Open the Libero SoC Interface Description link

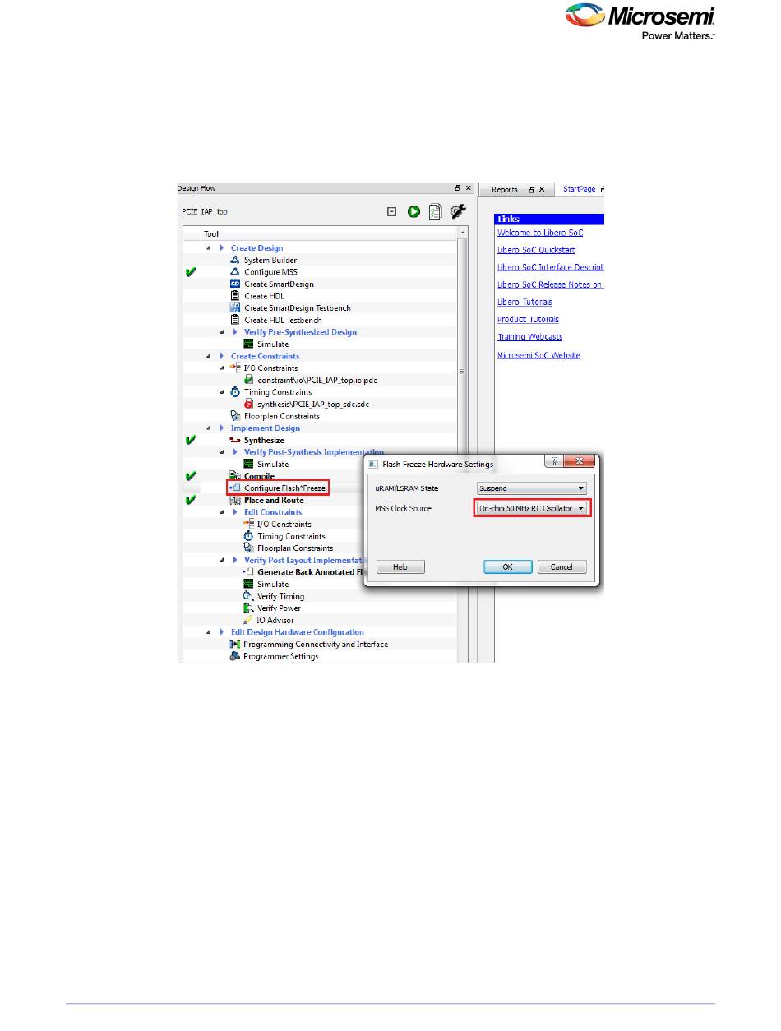pyautogui.click(x=551, y=267)
